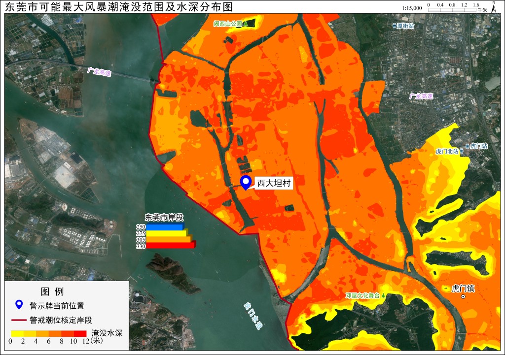Click the 广龙高速 label on the bridge

click(99, 72)
